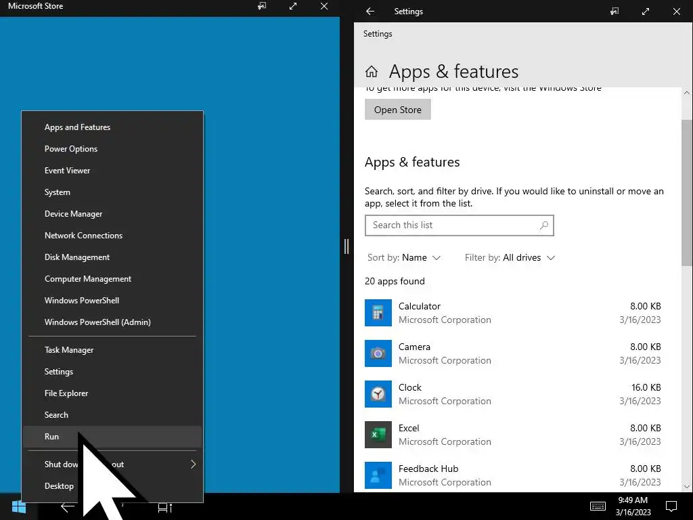693x520 pixels.
Task: Launch Windows PowerShell from the menu
Action: tap(113, 301)
